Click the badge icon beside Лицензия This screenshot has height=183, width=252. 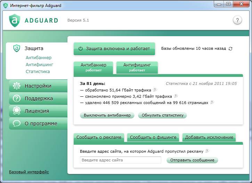click(17, 111)
